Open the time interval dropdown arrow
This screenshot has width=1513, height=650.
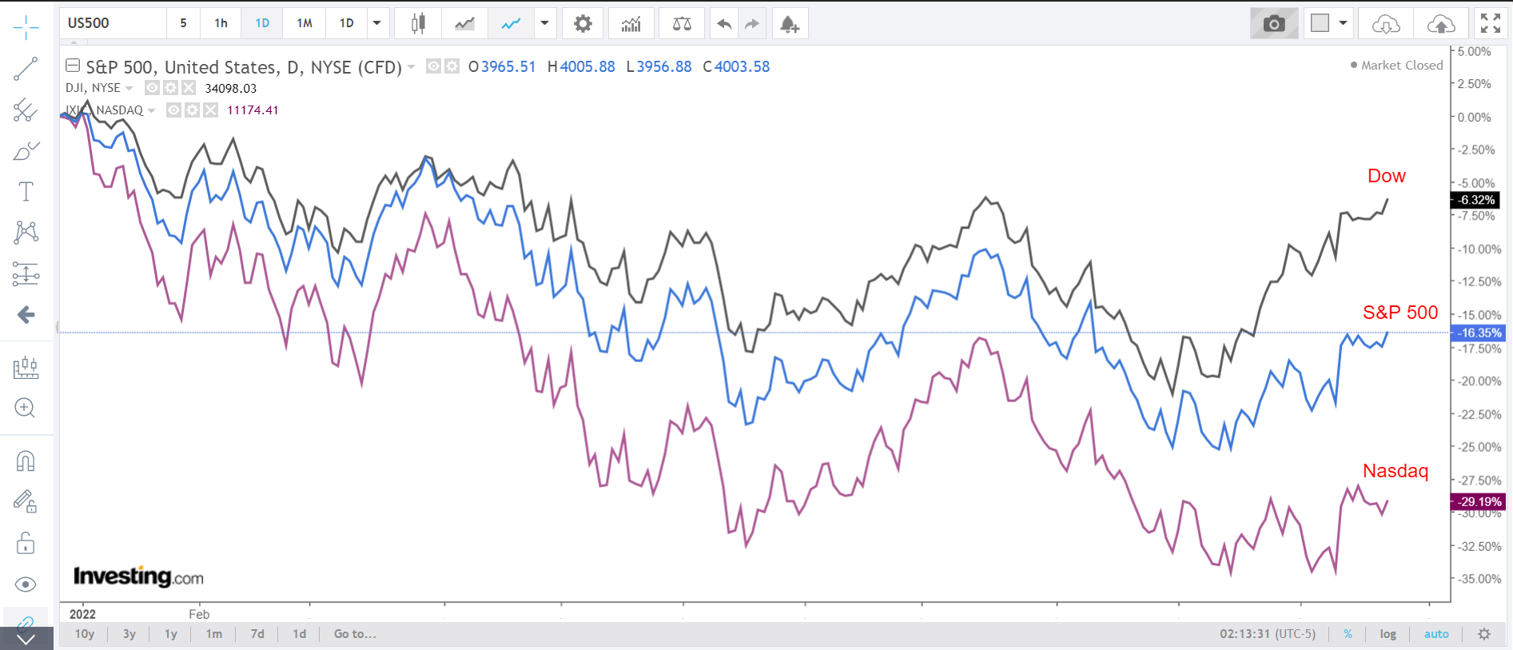(x=377, y=23)
